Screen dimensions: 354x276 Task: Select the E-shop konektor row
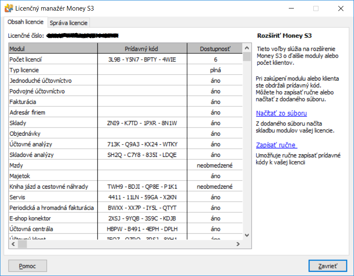(125, 218)
